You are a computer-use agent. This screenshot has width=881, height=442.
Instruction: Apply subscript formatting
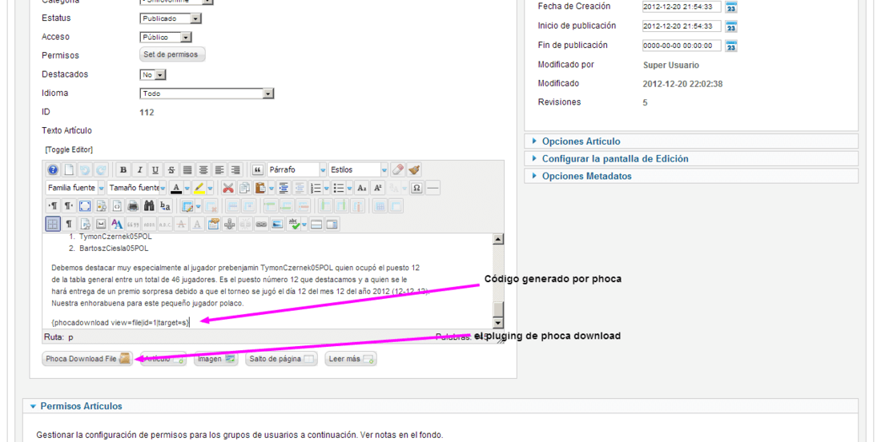pos(362,188)
